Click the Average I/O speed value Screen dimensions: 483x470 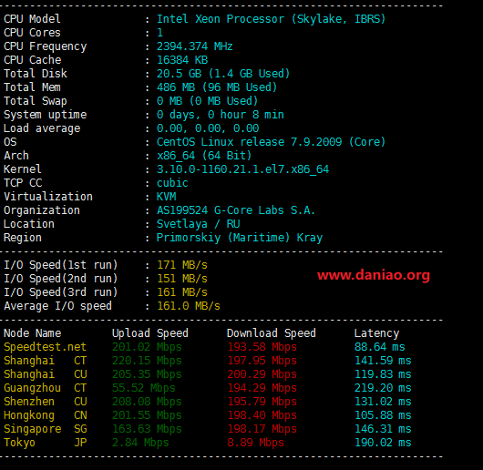click(x=189, y=306)
